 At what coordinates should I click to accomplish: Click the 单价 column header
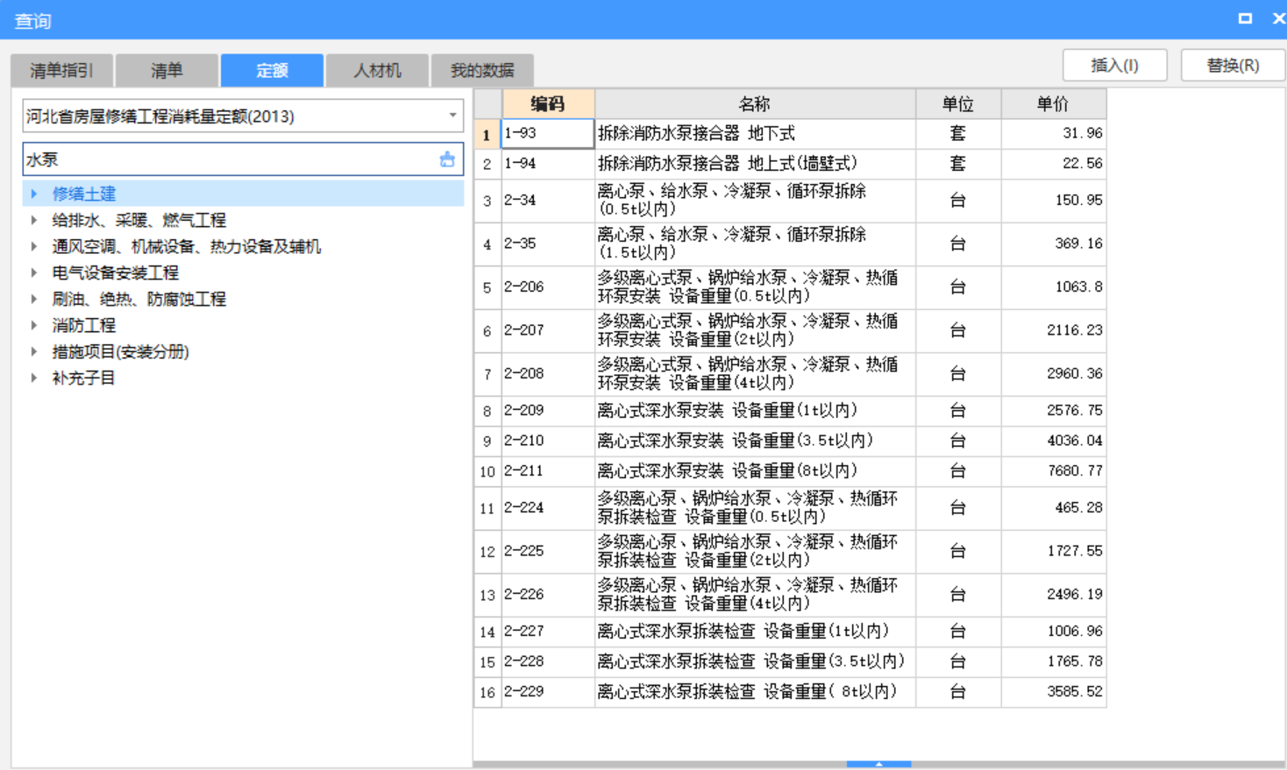[1053, 103]
